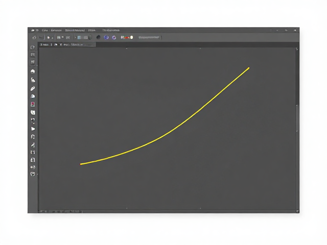
Task: Click the solid black circle in top toolbar
Action: [x=98, y=37]
